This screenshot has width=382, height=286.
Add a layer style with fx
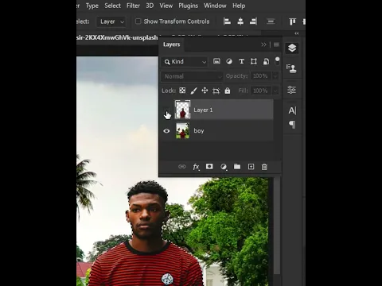click(x=196, y=167)
